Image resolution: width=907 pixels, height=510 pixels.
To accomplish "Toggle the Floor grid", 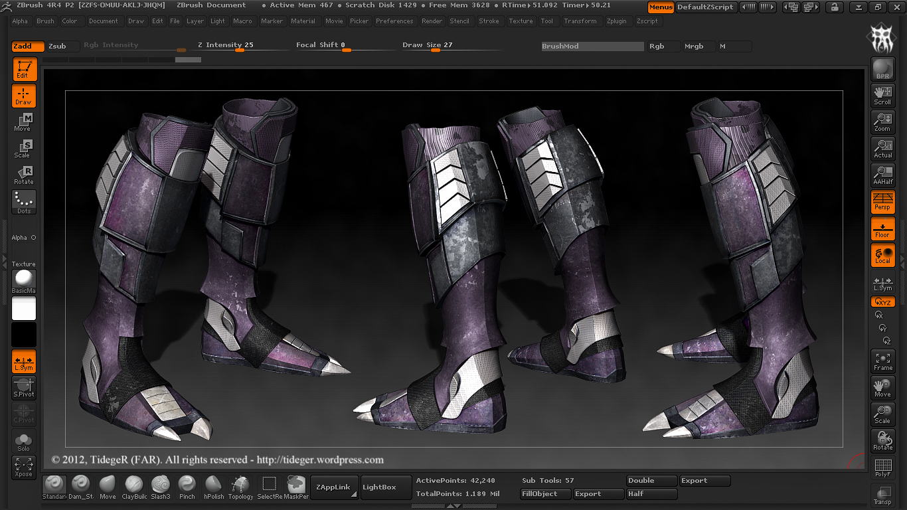I will click(x=882, y=229).
